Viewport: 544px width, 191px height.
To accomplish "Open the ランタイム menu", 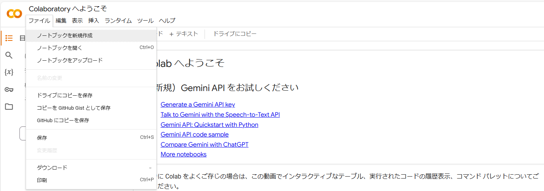I will tap(118, 21).
